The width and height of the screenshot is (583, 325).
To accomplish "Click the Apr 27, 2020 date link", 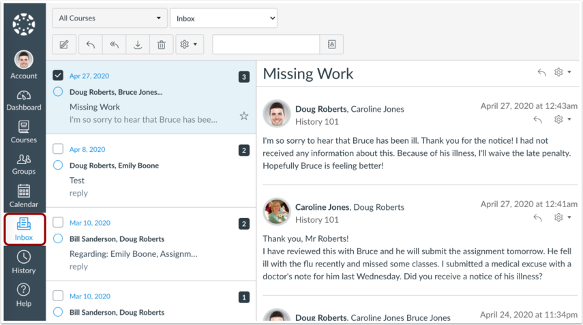I will (89, 76).
